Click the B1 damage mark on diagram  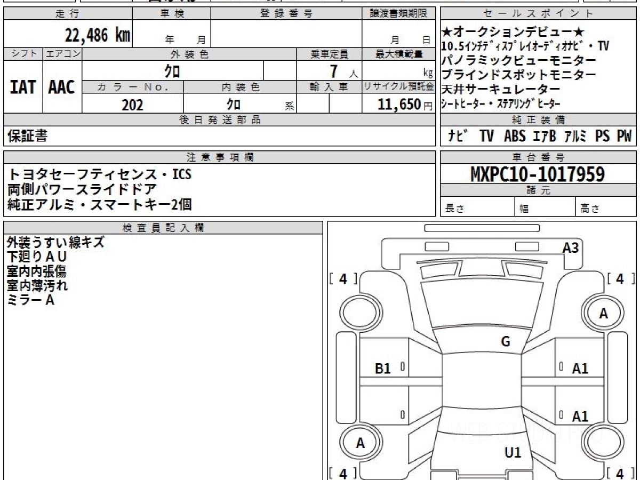click(x=383, y=368)
